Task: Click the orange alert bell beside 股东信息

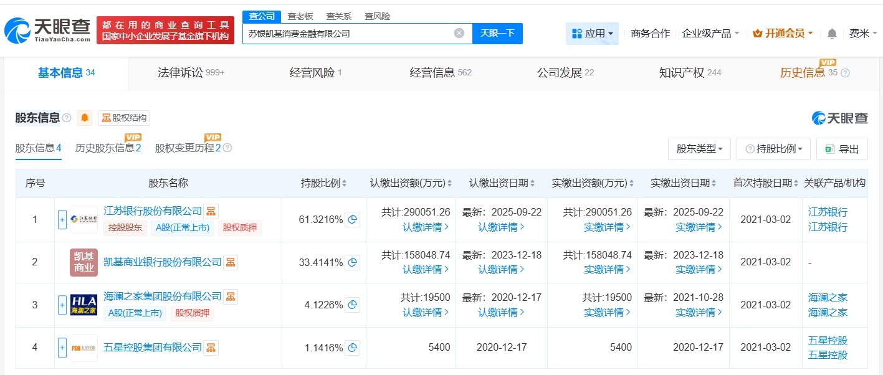Action: coord(85,118)
